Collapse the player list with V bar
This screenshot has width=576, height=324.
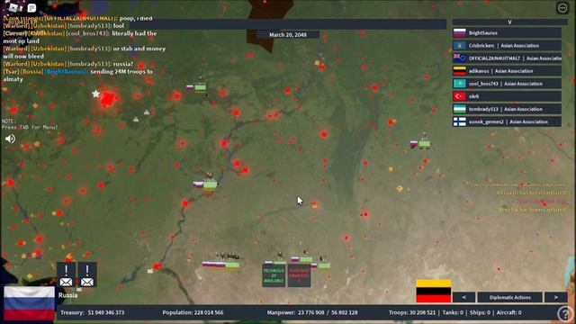click(509, 22)
